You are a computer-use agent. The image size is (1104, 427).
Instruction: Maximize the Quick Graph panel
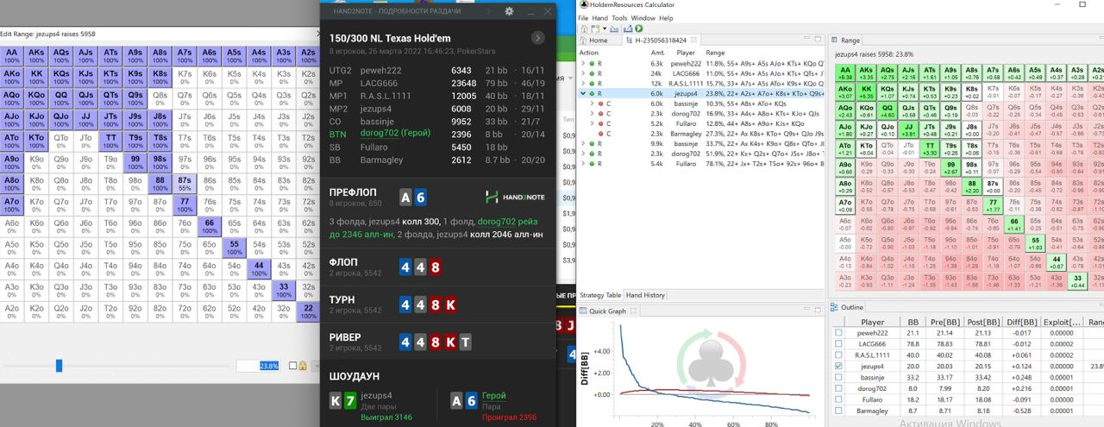point(818,310)
